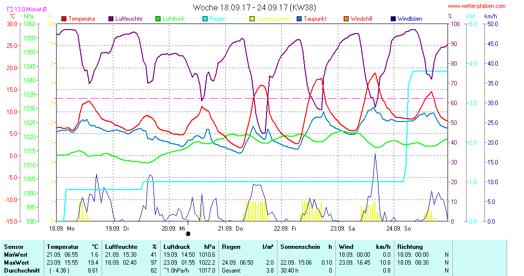Click the red Temperatur legend swatch
Viewport: 524px width, 276px height.
64,19
